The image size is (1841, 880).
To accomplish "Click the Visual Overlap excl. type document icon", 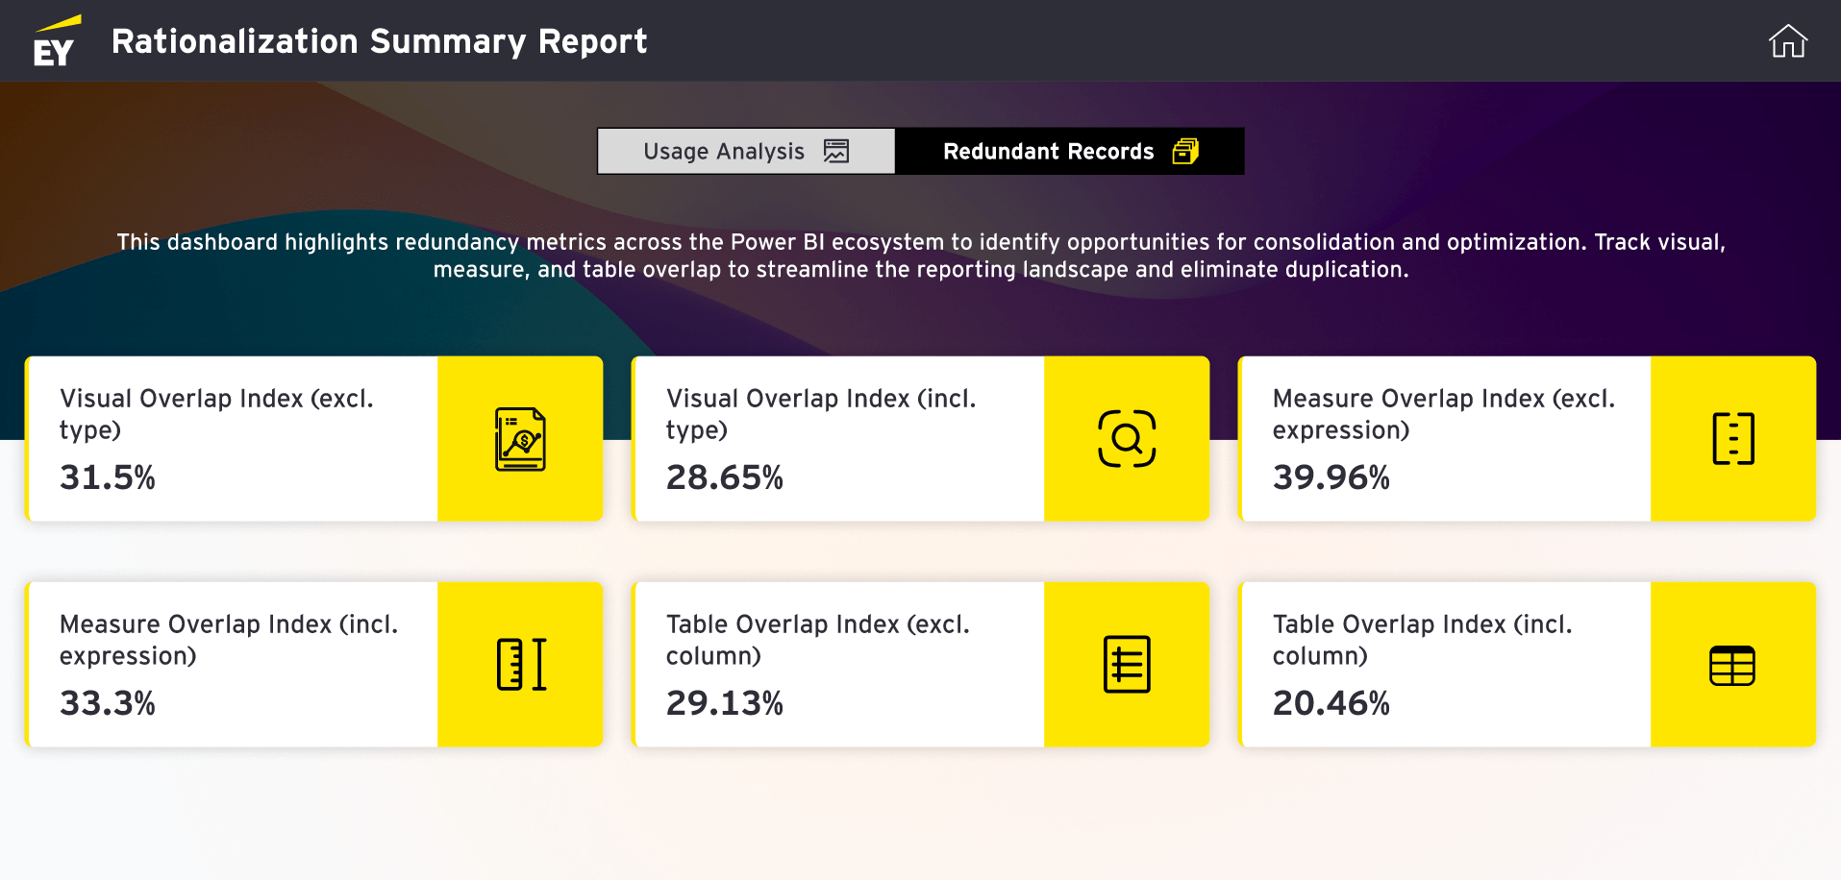I will [x=520, y=439].
